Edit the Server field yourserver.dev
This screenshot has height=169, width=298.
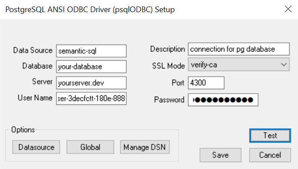[x=91, y=83]
